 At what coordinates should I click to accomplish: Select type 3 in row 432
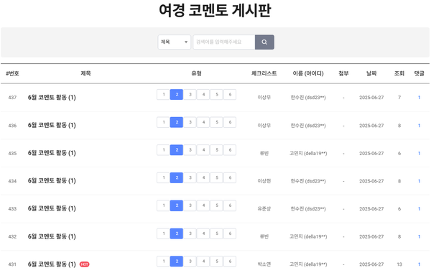tap(190, 233)
